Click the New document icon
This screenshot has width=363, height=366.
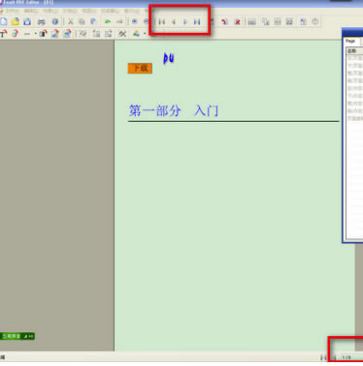(4, 21)
